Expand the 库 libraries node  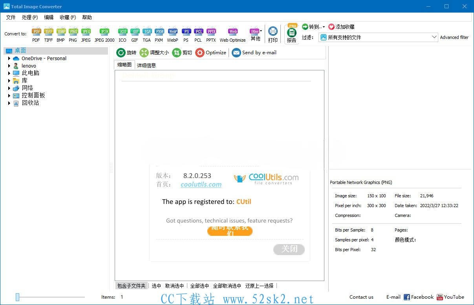(9, 81)
